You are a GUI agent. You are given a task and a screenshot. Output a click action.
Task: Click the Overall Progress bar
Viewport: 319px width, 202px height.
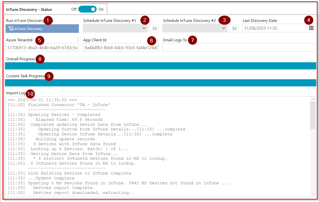click(160, 66)
